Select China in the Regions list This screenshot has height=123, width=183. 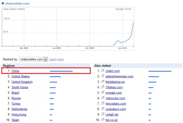[x=15, y=71]
